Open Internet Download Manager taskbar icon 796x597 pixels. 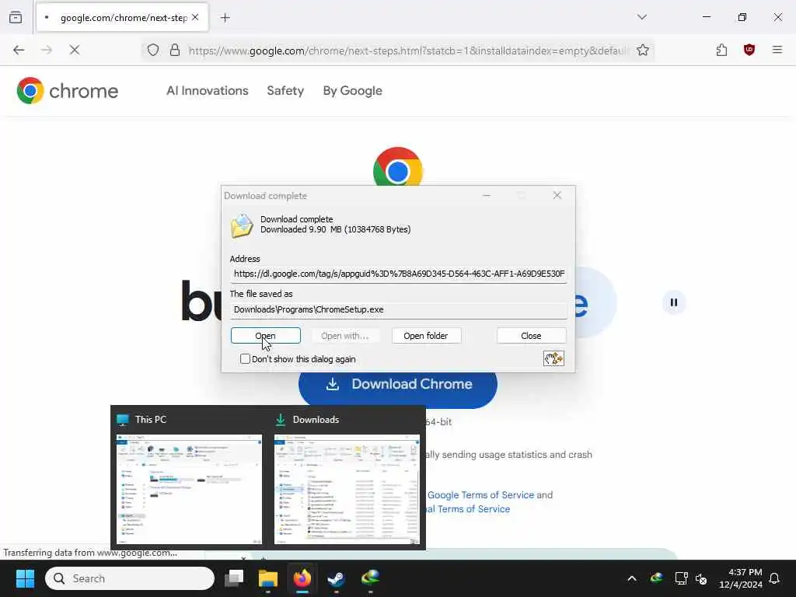[x=371, y=578]
